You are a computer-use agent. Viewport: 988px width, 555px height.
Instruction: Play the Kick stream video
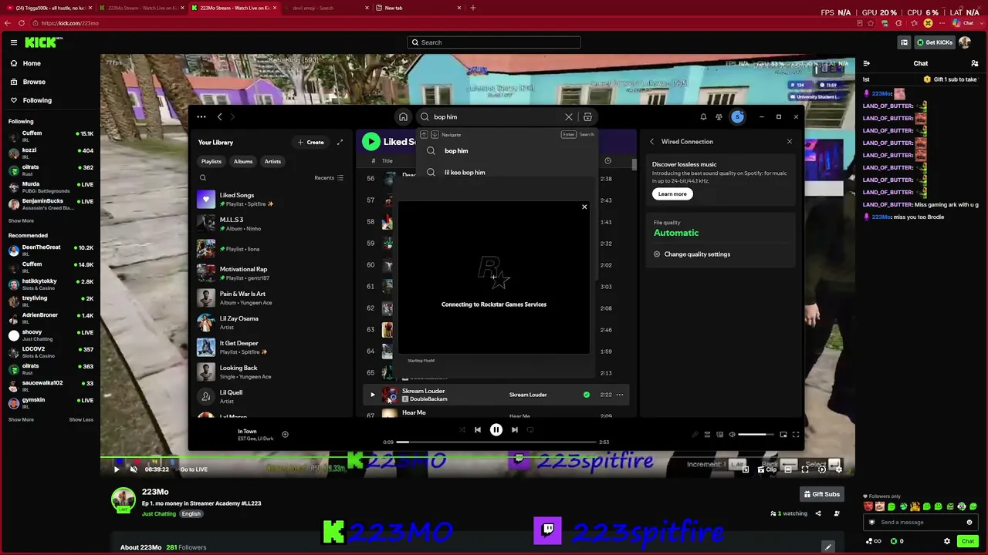(x=117, y=469)
